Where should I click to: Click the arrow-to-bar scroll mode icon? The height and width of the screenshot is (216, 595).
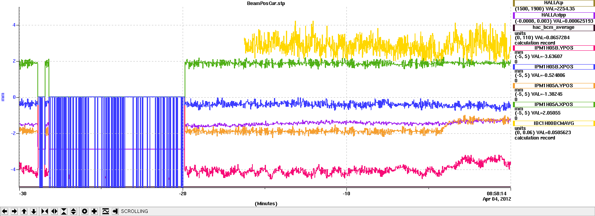115,211
